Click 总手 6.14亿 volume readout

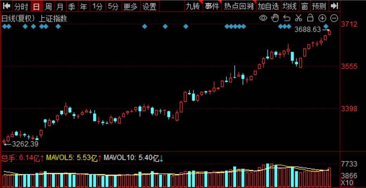click(23, 158)
